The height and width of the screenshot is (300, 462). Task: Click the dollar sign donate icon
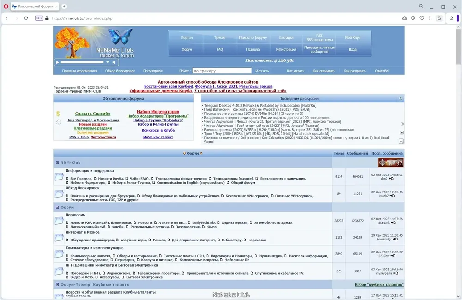click(58, 114)
